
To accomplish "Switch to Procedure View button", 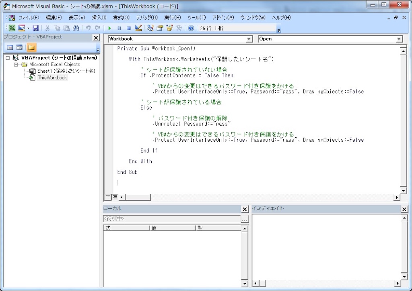I will 108,196.
